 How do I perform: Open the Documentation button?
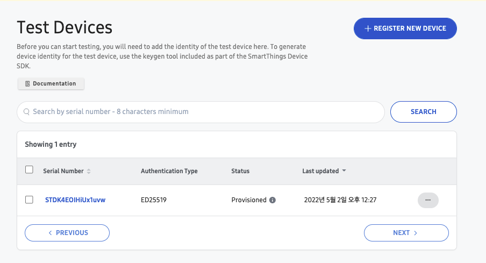51,84
